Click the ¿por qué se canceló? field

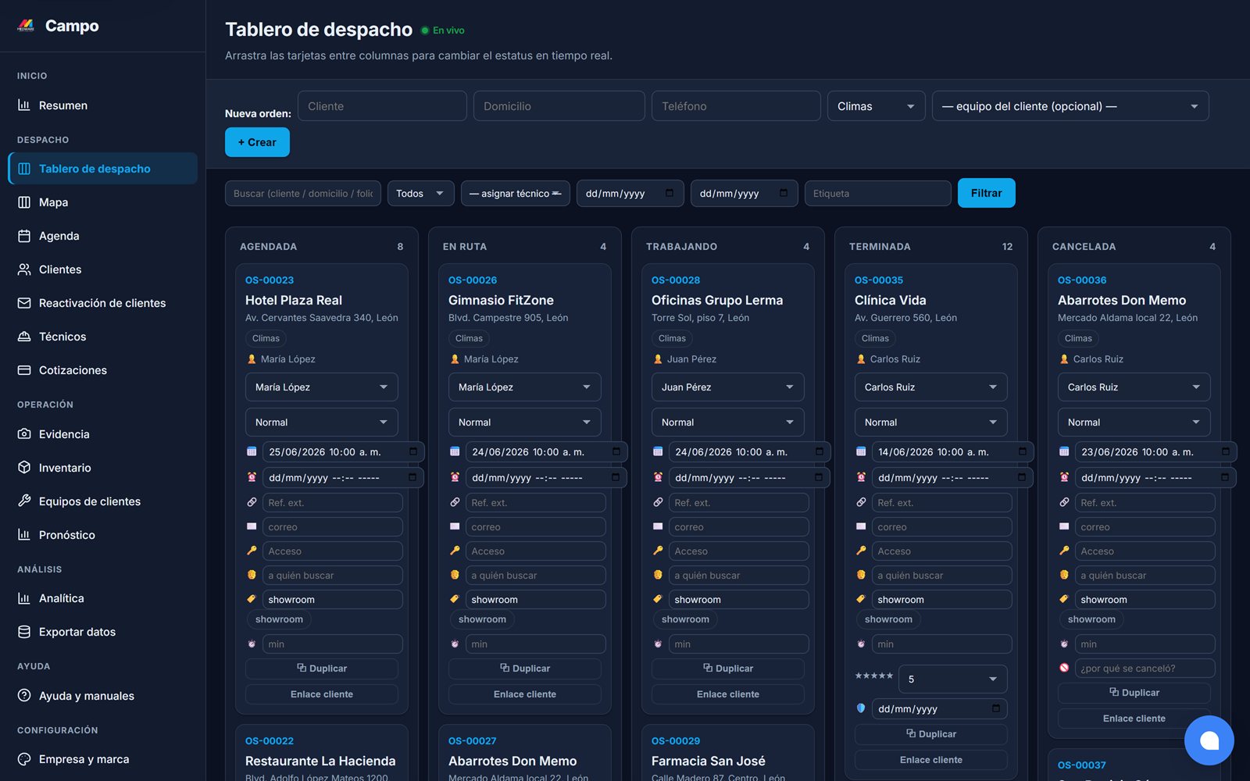[1145, 669]
